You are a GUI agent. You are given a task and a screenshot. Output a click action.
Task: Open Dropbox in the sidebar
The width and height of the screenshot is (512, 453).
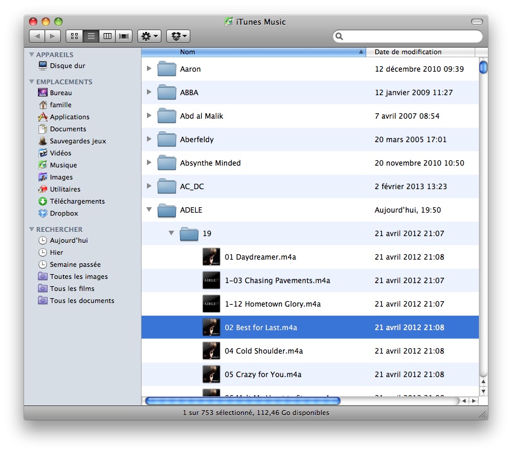coord(63,213)
